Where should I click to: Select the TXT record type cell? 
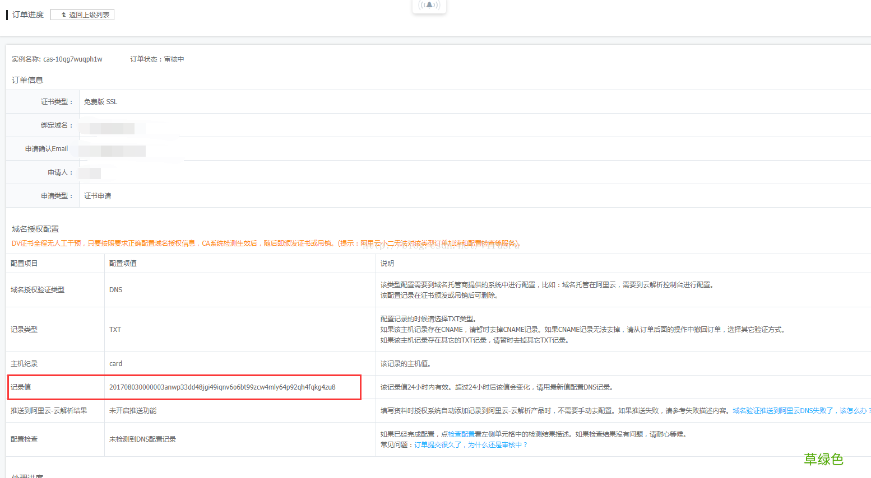tap(115, 330)
